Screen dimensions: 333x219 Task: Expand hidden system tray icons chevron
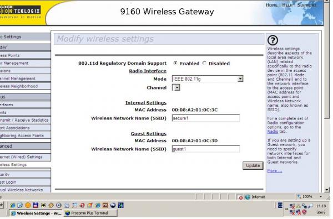coord(286,209)
